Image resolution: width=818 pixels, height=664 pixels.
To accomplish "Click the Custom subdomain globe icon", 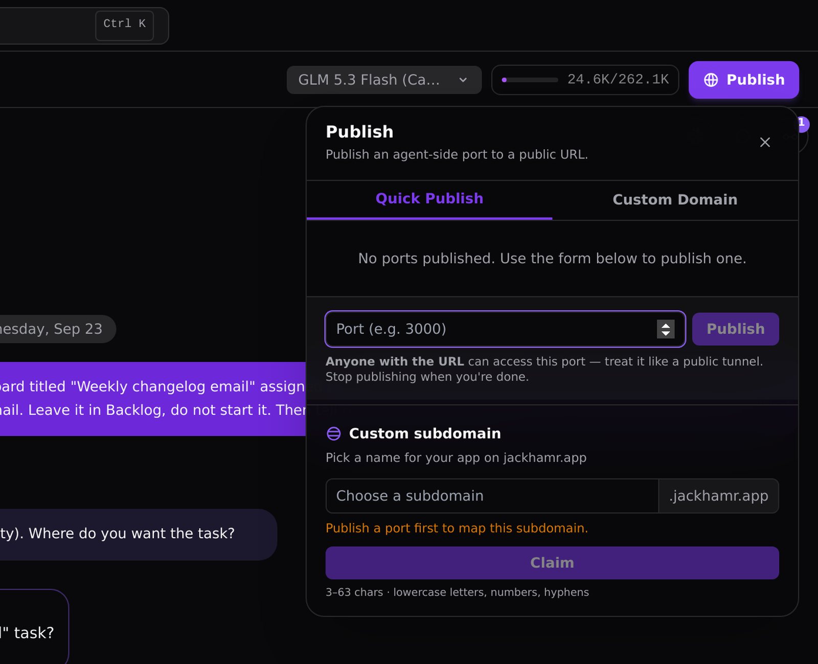I will [333, 433].
